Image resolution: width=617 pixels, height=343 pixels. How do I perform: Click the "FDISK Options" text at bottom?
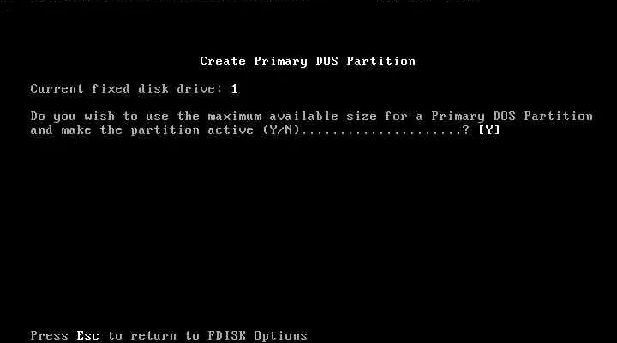point(257,335)
